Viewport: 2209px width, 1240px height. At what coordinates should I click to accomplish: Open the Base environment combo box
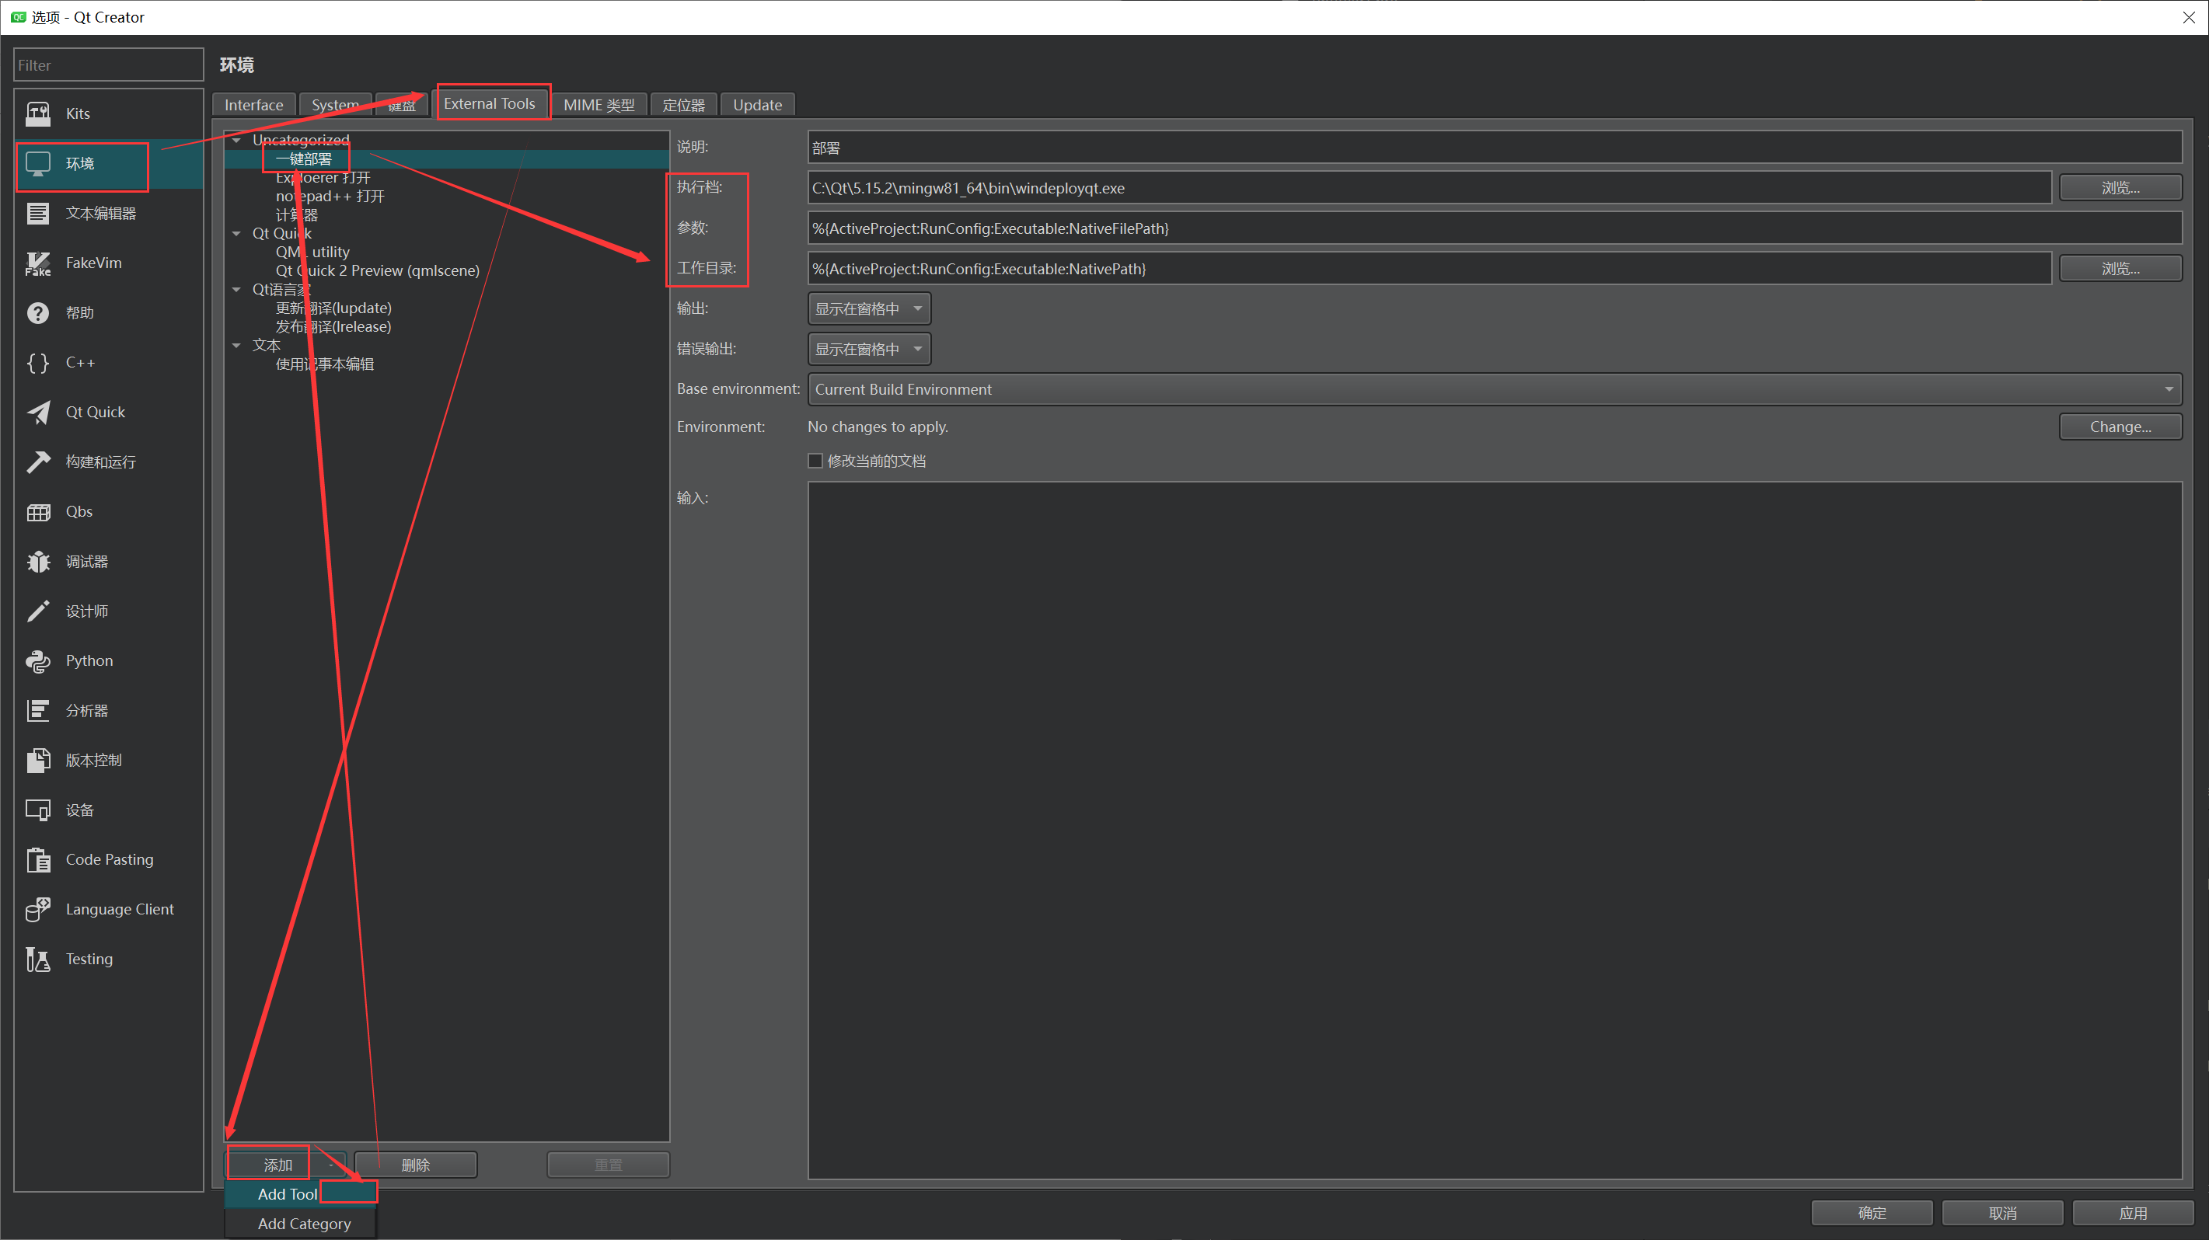(x=1494, y=389)
